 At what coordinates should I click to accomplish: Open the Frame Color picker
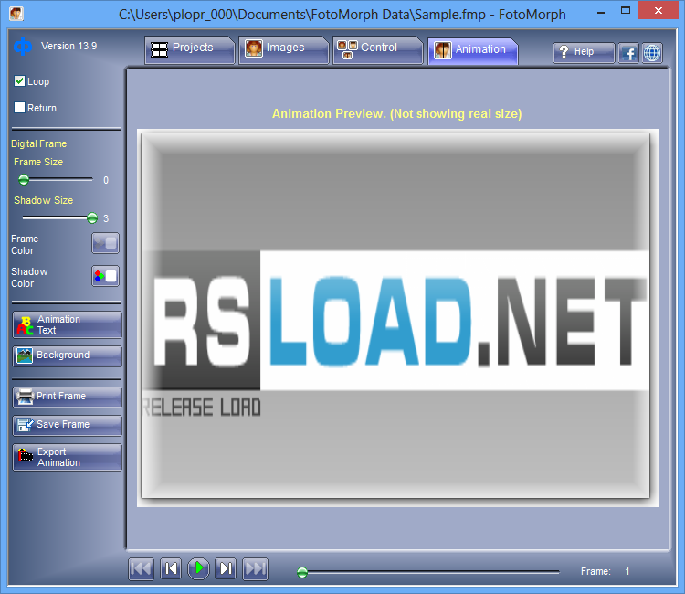(105, 243)
